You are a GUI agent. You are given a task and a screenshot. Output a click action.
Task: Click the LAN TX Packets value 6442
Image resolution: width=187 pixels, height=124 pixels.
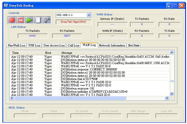pyautogui.click(x=33, y=36)
